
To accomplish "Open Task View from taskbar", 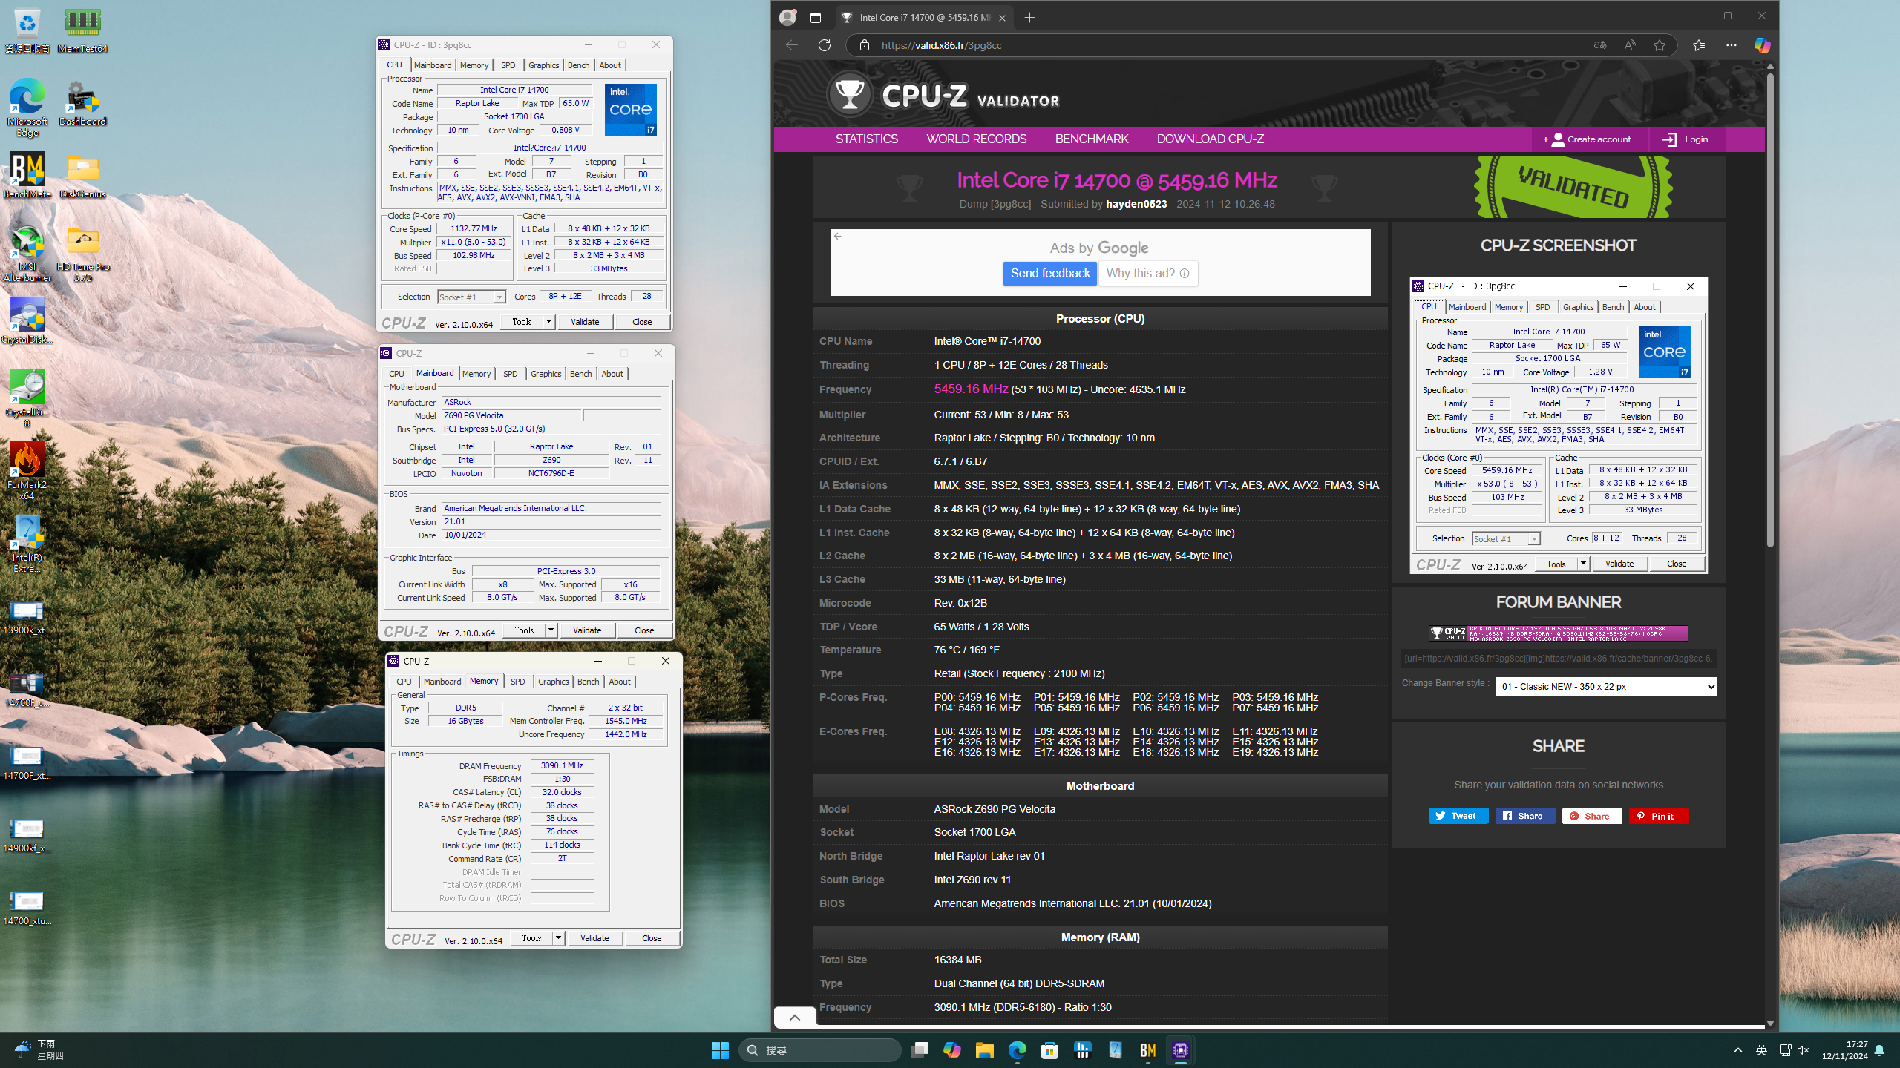I will click(920, 1050).
